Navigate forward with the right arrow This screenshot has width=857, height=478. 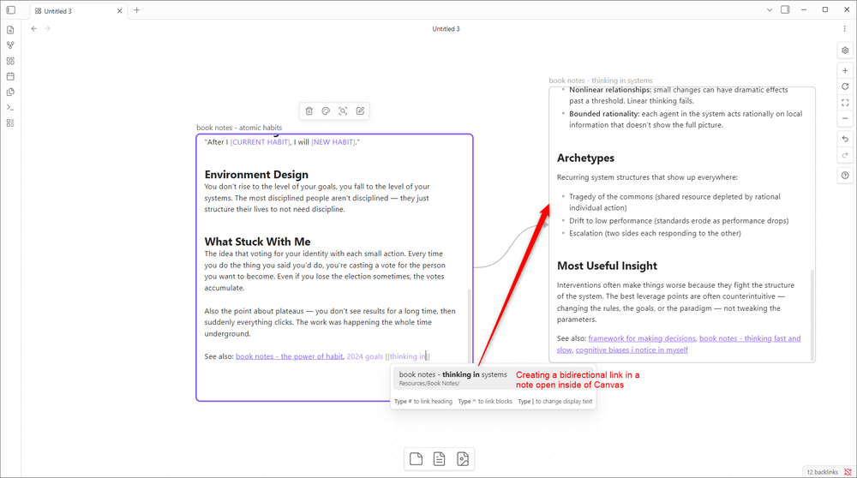coord(47,28)
